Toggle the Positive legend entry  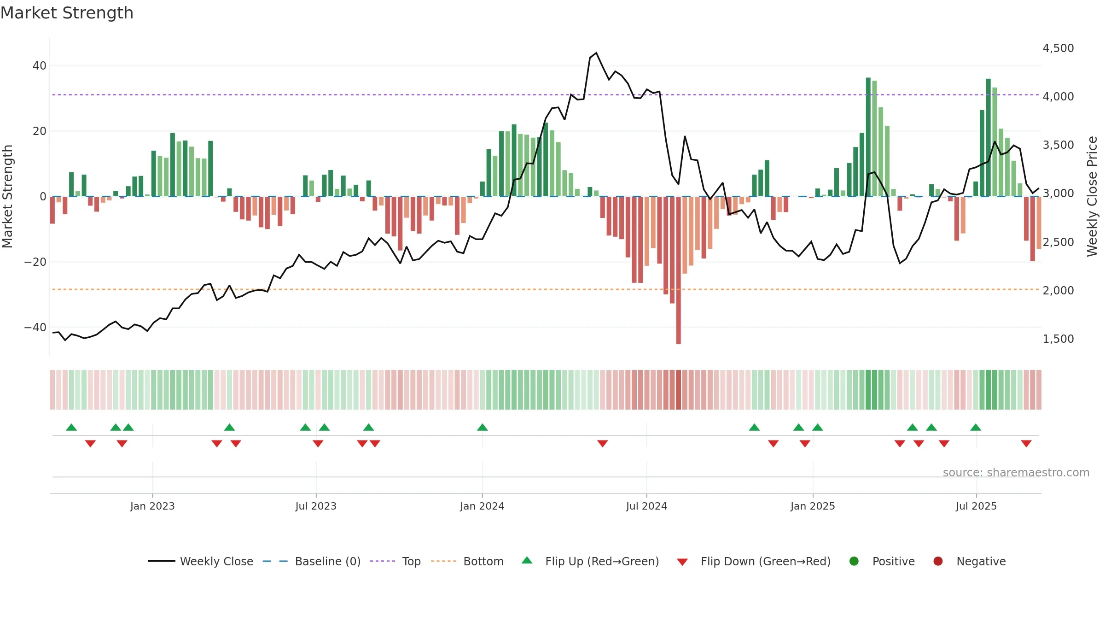[882, 561]
